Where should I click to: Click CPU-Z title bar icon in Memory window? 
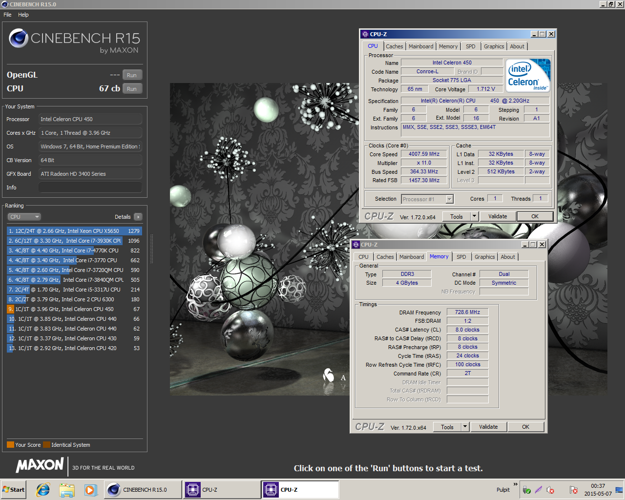pyautogui.click(x=356, y=245)
